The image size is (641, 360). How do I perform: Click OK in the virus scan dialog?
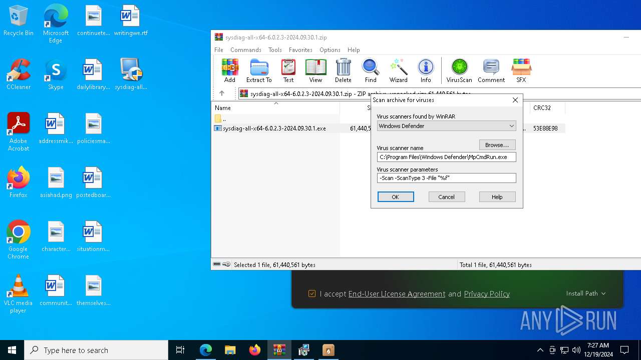pyautogui.click(x=396, y=197)
